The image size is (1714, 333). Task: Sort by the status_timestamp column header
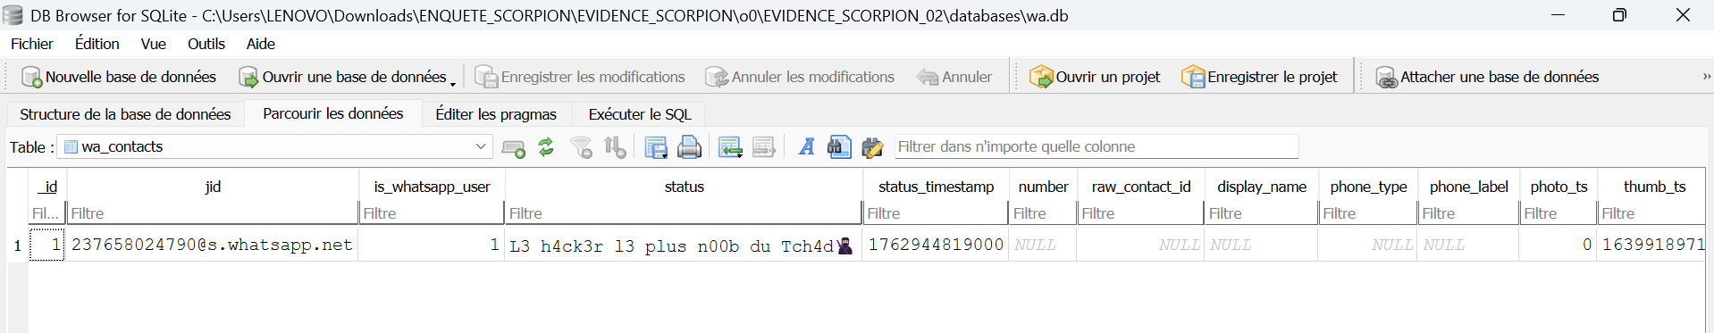(936, 187)
